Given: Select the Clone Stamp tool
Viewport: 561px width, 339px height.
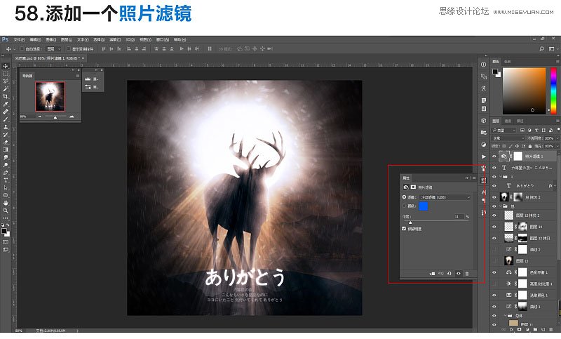Looking at the screenshot, I should coord(6,127).
